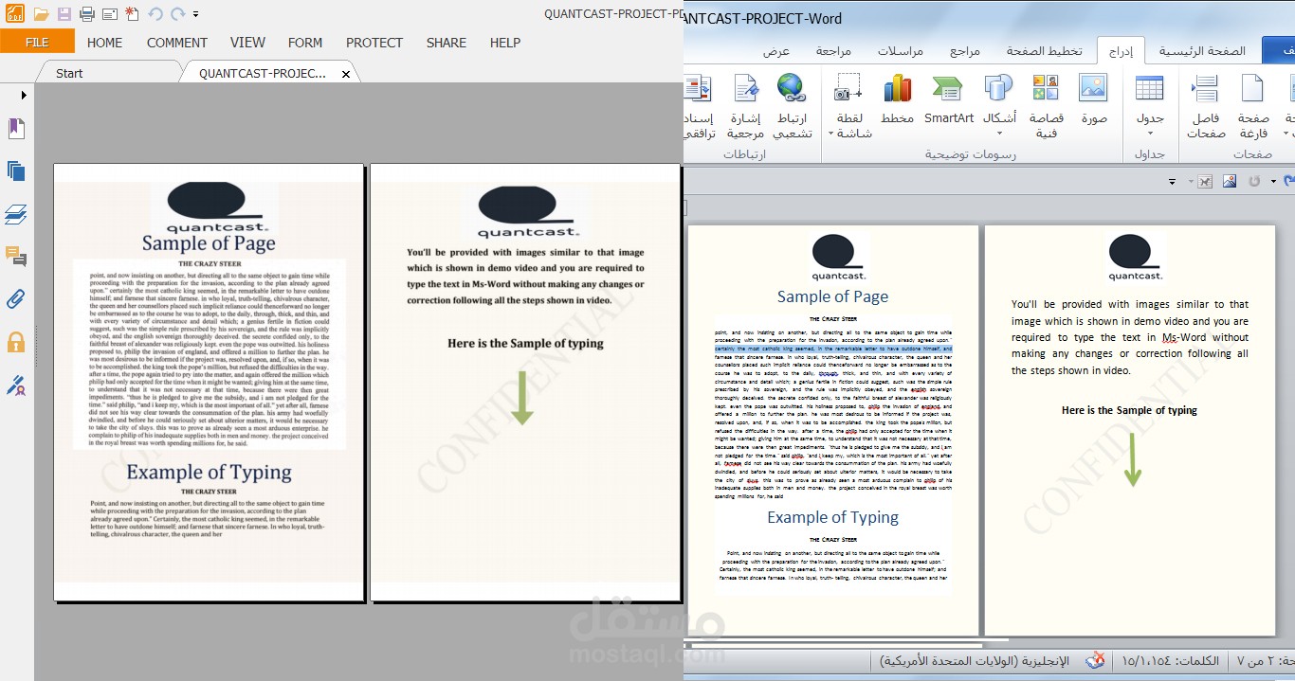Screen dimensions: 1295x681
Task: Insert a Chart (مخطط) in Word
Action: (897, 99)
